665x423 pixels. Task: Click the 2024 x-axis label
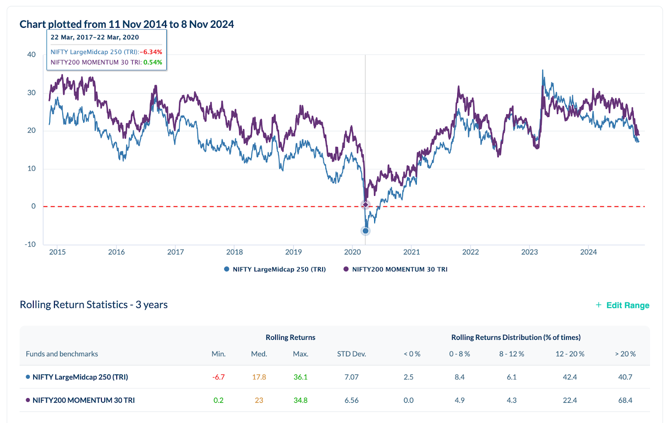589,252
